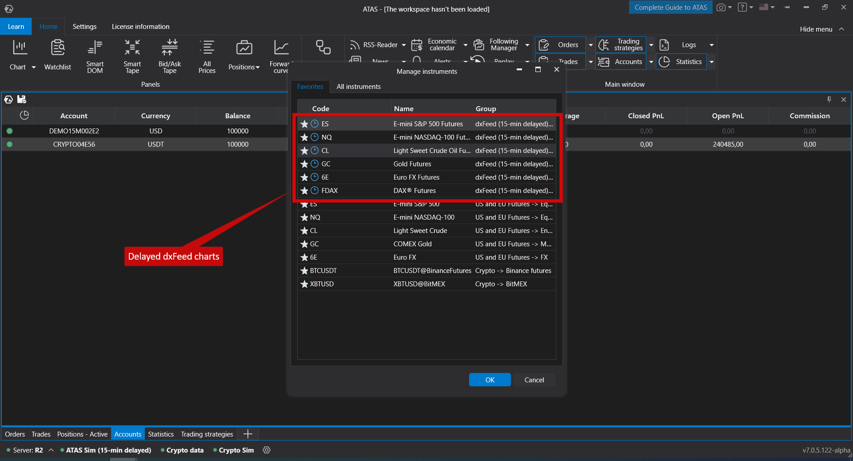Expand the Chart dropdown arrow
Viewport: 853px width, 461px height.
(x=33, y=67)
